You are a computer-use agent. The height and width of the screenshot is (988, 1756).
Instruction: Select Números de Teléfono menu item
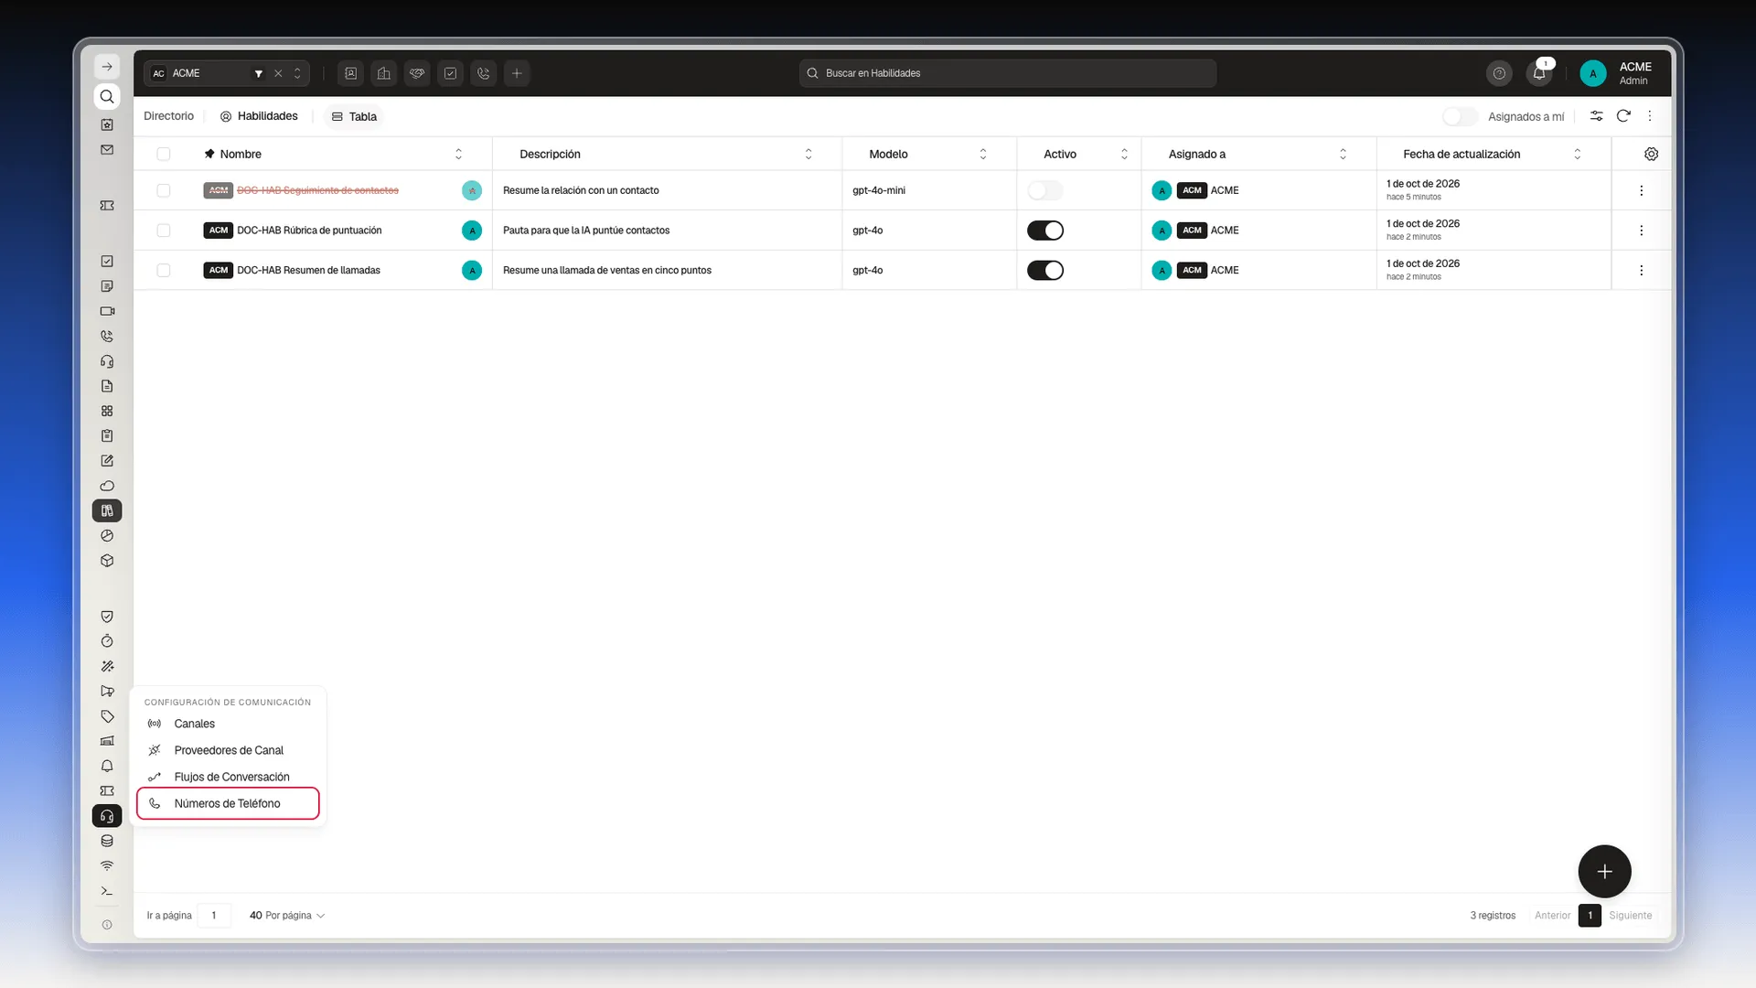point(228,803)
